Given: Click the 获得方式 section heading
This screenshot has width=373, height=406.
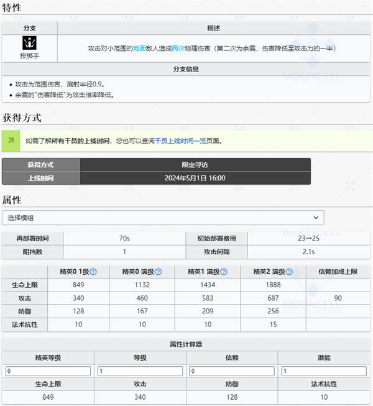Looking at the screenshot, I should pos(22,118).
